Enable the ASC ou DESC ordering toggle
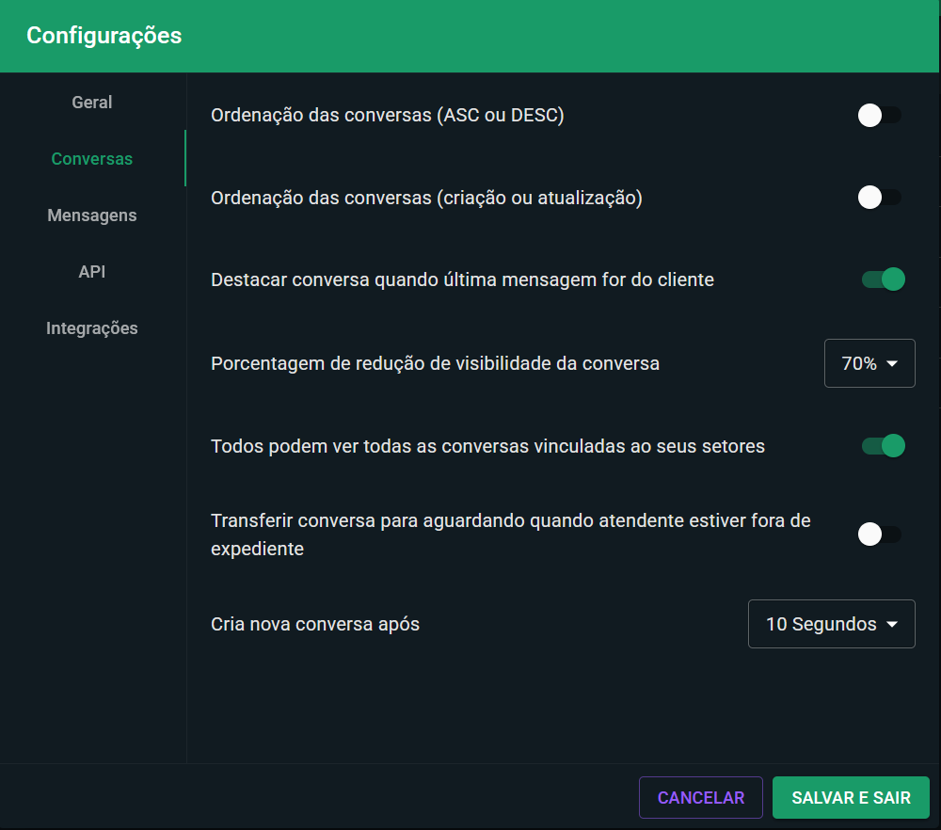941x830 pixels. point(880,116)
